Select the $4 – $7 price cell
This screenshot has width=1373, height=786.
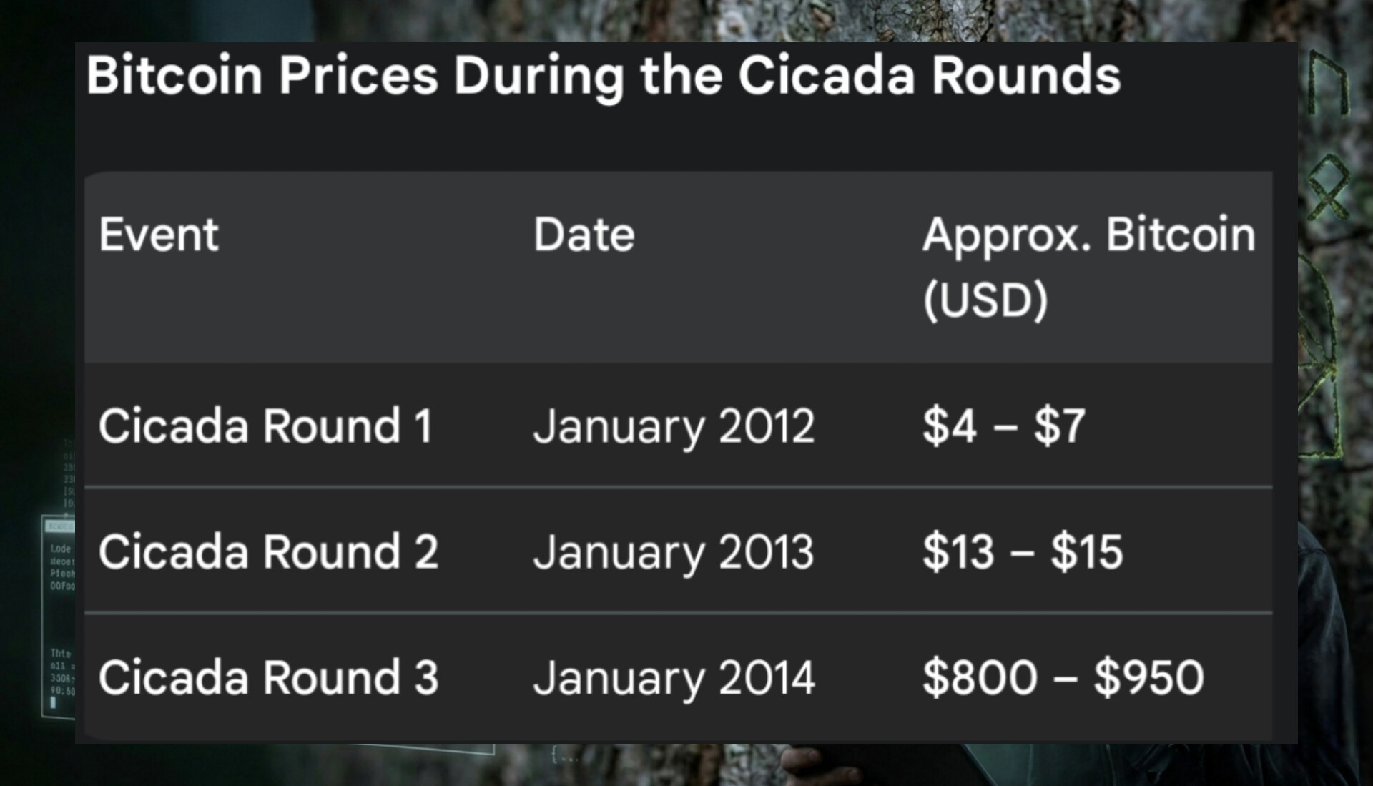[1003, 426]
